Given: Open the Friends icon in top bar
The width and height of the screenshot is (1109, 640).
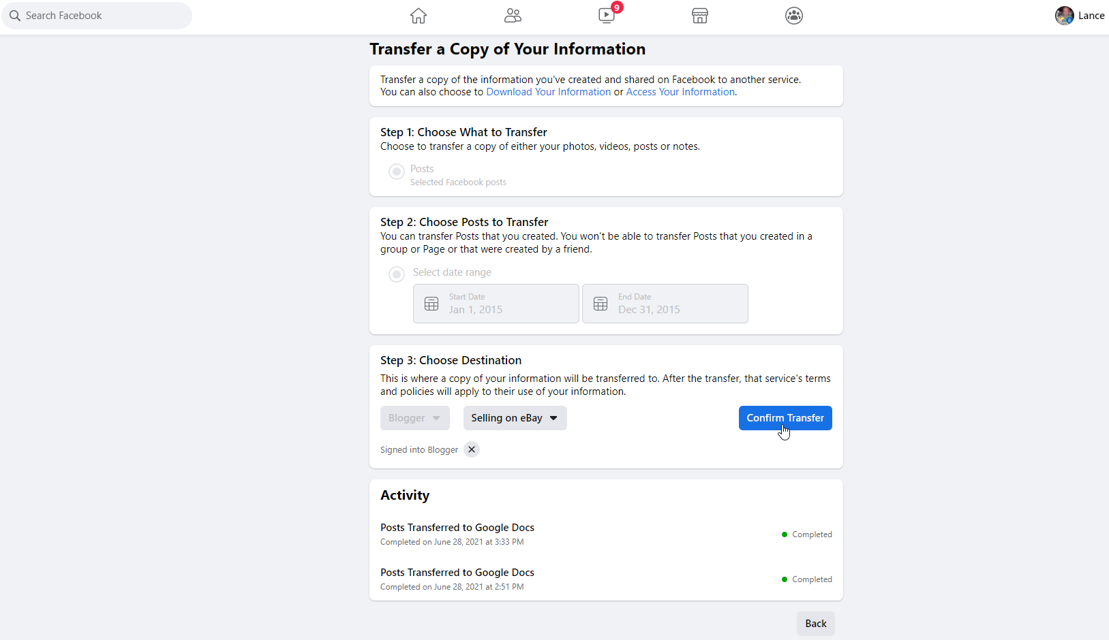Looking at the screenshot, I should pos(513,16).
